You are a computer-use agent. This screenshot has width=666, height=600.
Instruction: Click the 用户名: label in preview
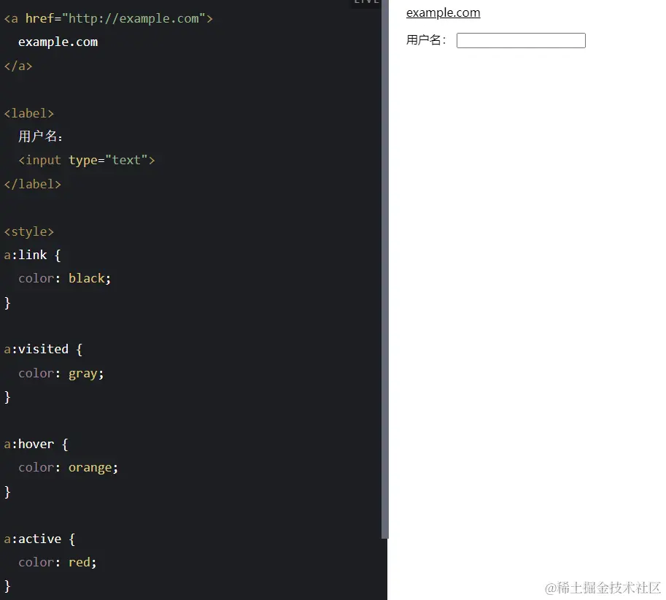pos(426,40)
